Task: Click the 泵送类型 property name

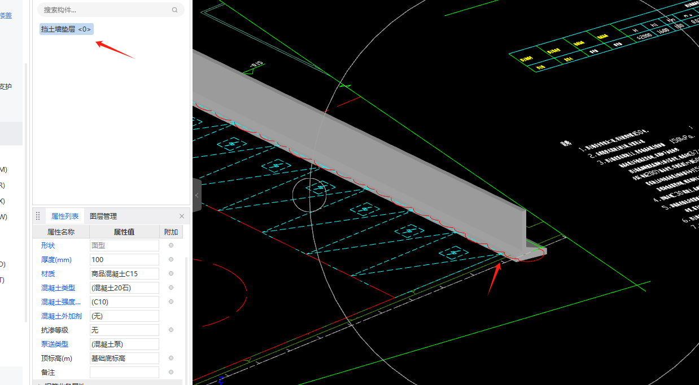Action: pos(54,344)
